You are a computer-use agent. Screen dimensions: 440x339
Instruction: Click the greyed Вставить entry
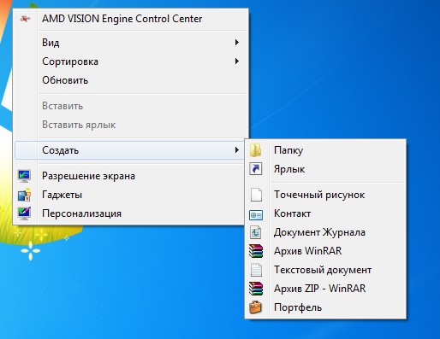click(131, 106)
